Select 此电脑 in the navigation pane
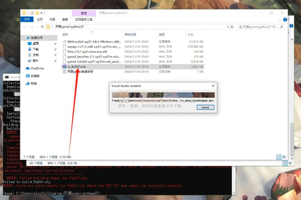Viewport: 301px width, 200px height. (x=35, y=76)
